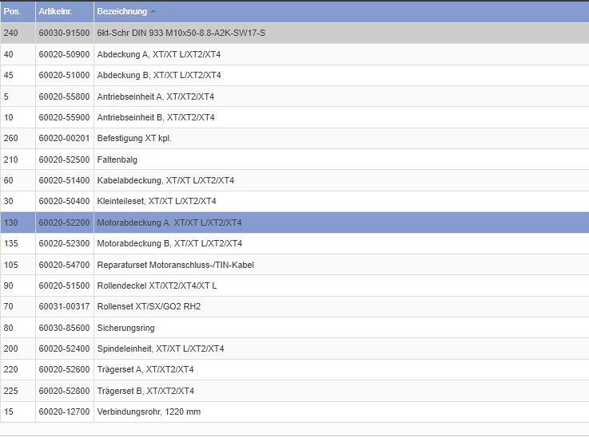Image resolution: width=589 pixels, height=437 pixels.
Task: Choose article number 60020-51000
Action: (x=64, y=75)
